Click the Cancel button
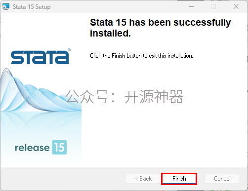 [222, 179]
